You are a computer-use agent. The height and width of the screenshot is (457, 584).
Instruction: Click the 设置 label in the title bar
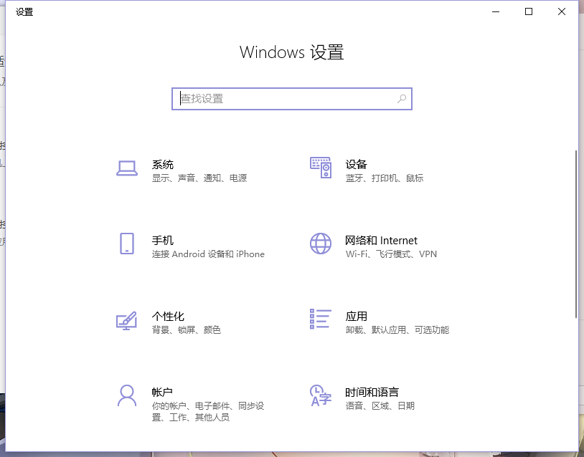pyautogui.click(x=24, y=11)
